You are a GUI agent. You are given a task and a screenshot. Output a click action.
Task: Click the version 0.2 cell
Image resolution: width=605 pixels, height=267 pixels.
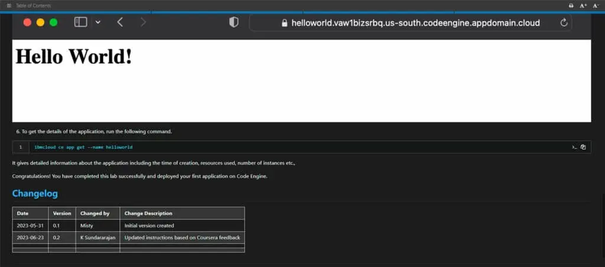click(x=62, y=237)
